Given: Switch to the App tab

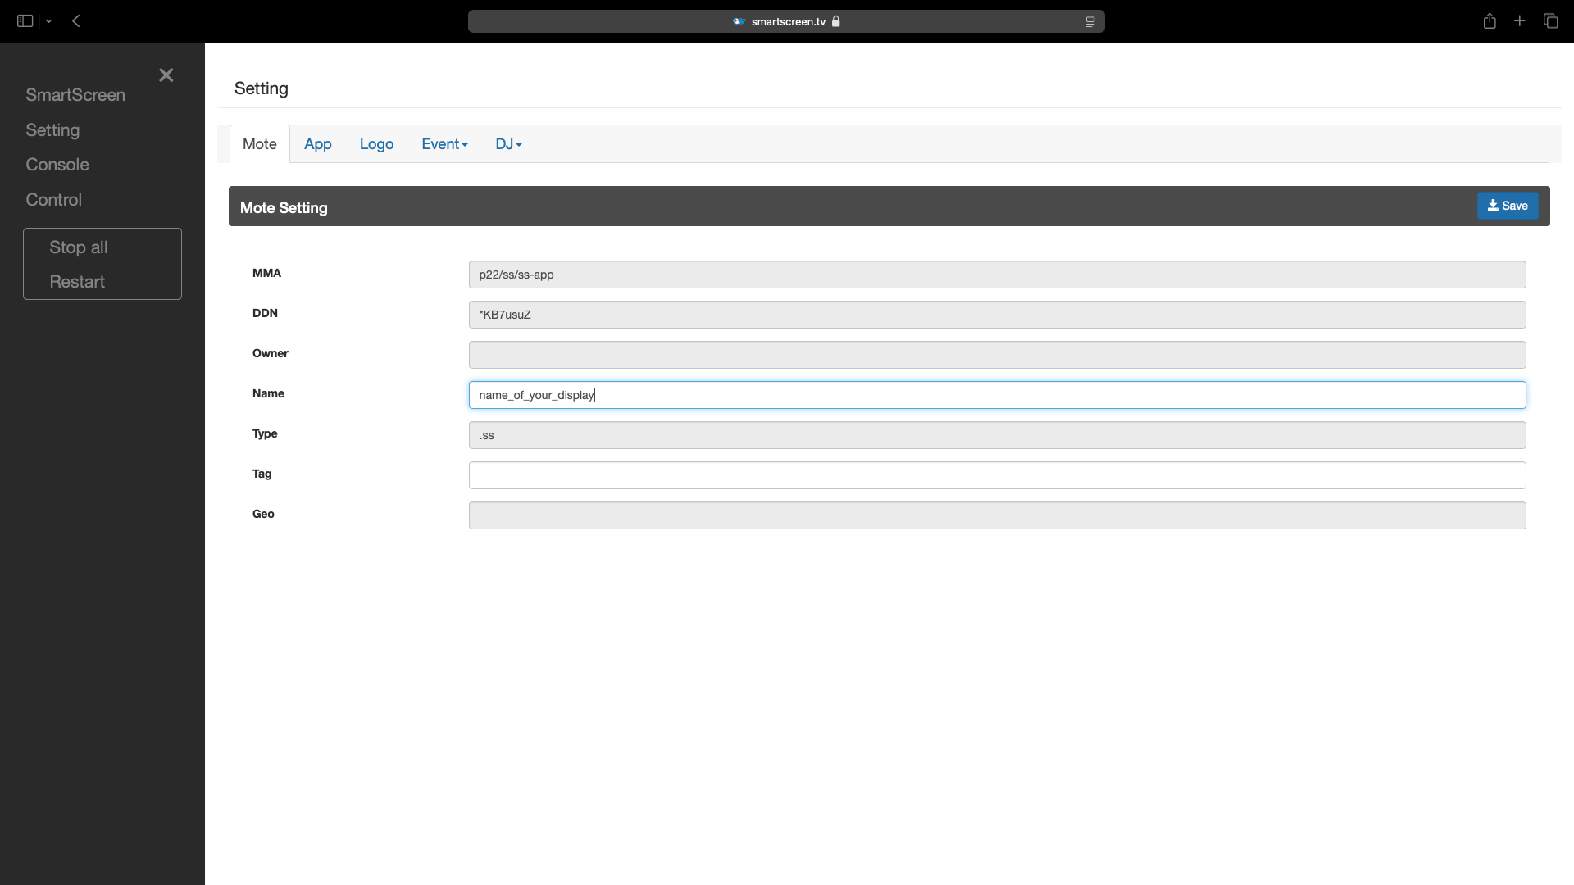Looking at the screenshot, I should point(317,144).
